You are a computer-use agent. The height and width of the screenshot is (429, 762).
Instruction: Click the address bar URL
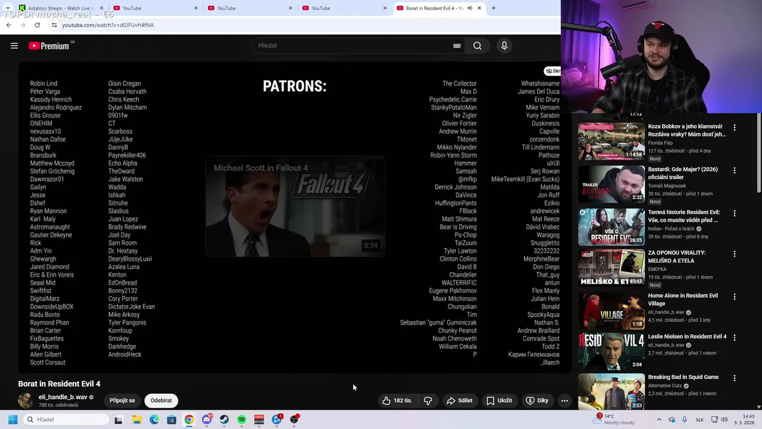click(108, 25)
